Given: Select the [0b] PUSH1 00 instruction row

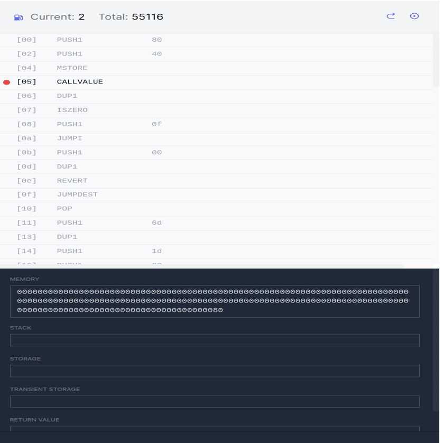Looking at the screenshot, I should 216,153.
